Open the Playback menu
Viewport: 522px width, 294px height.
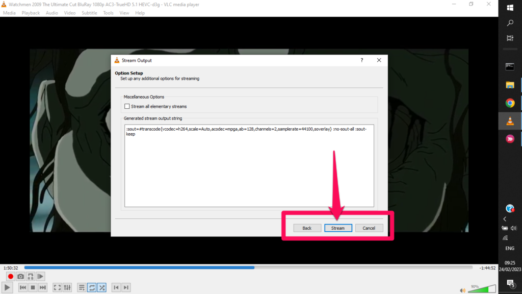(31, 13)
